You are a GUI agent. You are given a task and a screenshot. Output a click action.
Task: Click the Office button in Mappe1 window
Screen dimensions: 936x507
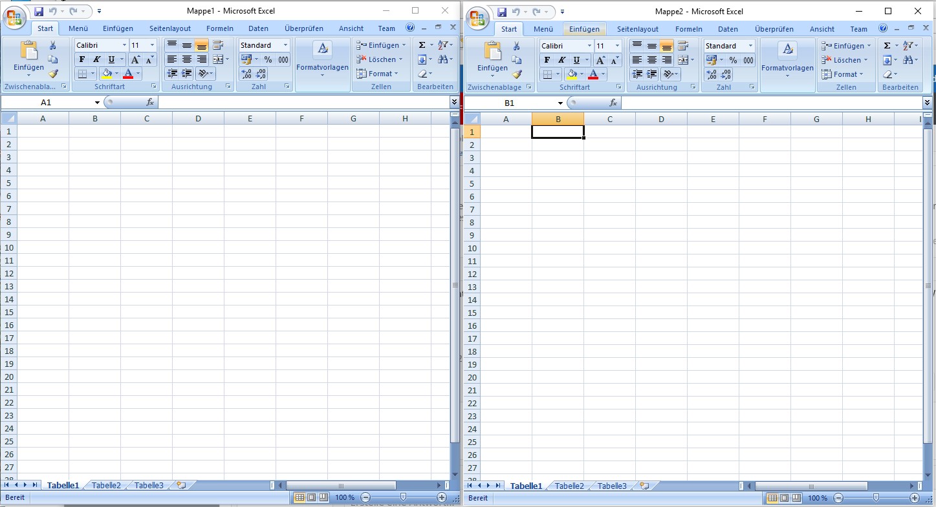pyautogui.click(x=13, y=17)
